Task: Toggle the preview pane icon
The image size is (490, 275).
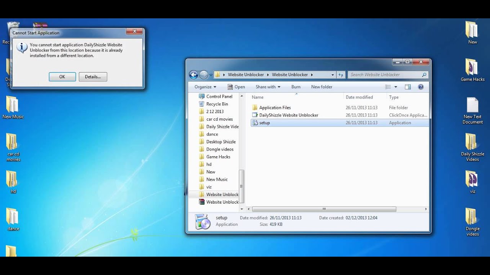Action: coord(408,87)
